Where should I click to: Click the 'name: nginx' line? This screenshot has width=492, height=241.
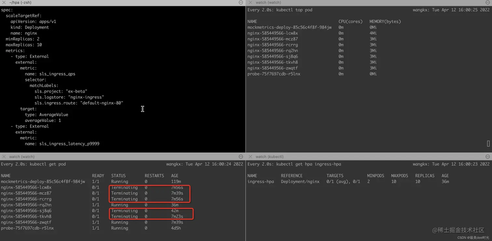point(24,33)
